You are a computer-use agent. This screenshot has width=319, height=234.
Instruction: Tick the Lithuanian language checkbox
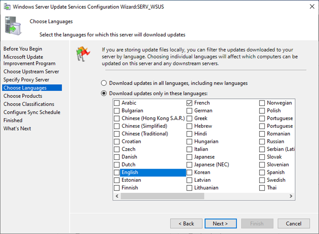pos(189,188)
